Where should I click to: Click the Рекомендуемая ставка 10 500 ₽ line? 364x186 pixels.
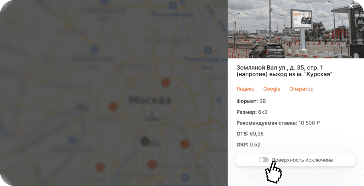(x=278, y=123)
